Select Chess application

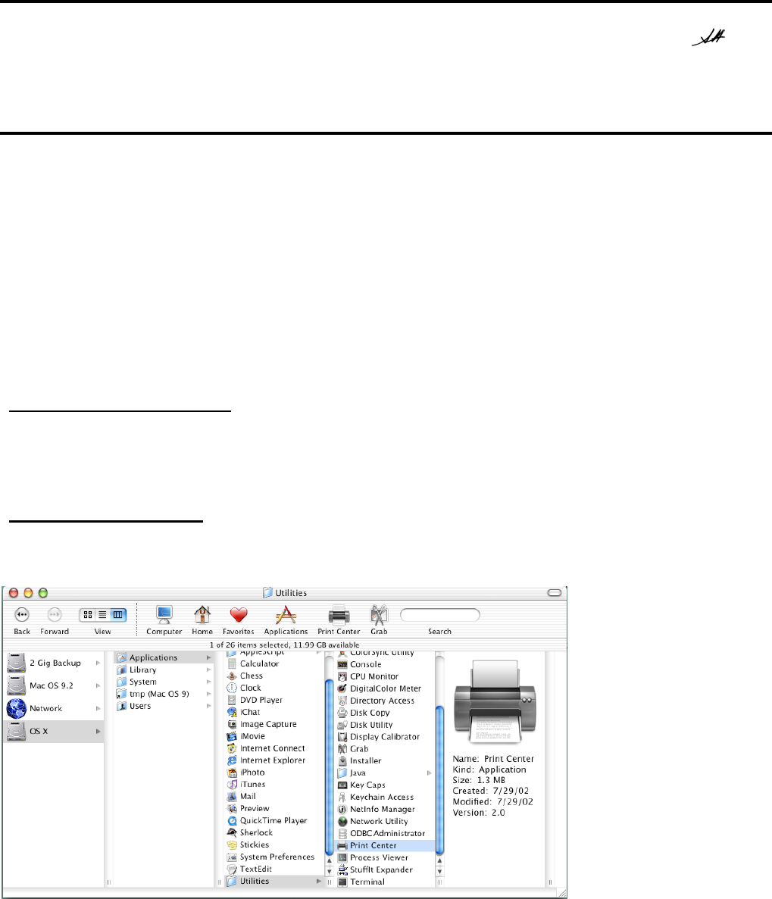[x=274, y=676]
